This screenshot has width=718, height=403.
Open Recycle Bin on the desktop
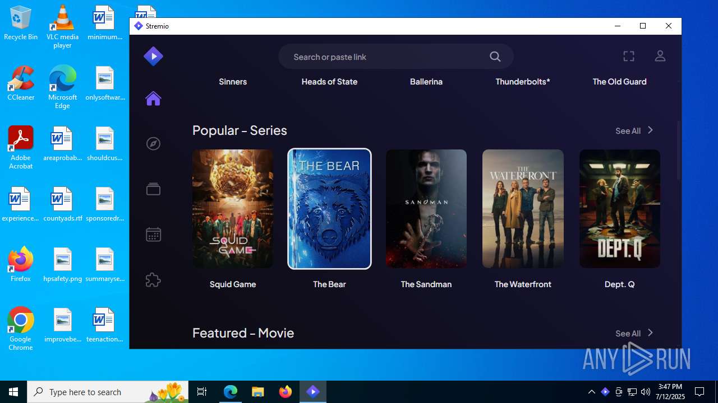pyautogui.click(x=21, y=24)
